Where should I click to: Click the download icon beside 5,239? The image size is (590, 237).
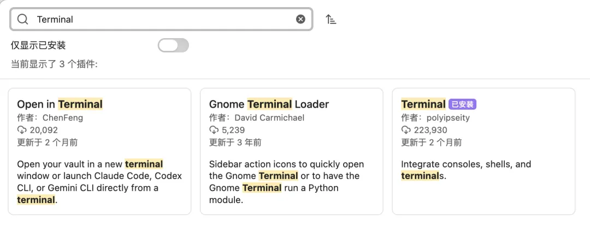point(214,130)
